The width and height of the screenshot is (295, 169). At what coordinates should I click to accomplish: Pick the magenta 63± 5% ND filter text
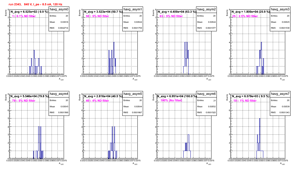(171, 16)
